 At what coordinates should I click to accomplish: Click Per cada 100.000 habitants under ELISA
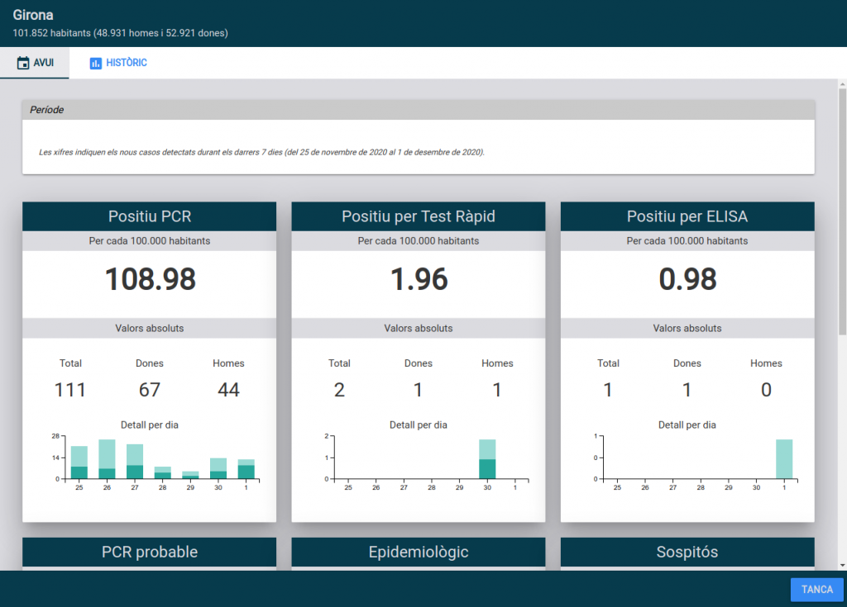[687, 240]
